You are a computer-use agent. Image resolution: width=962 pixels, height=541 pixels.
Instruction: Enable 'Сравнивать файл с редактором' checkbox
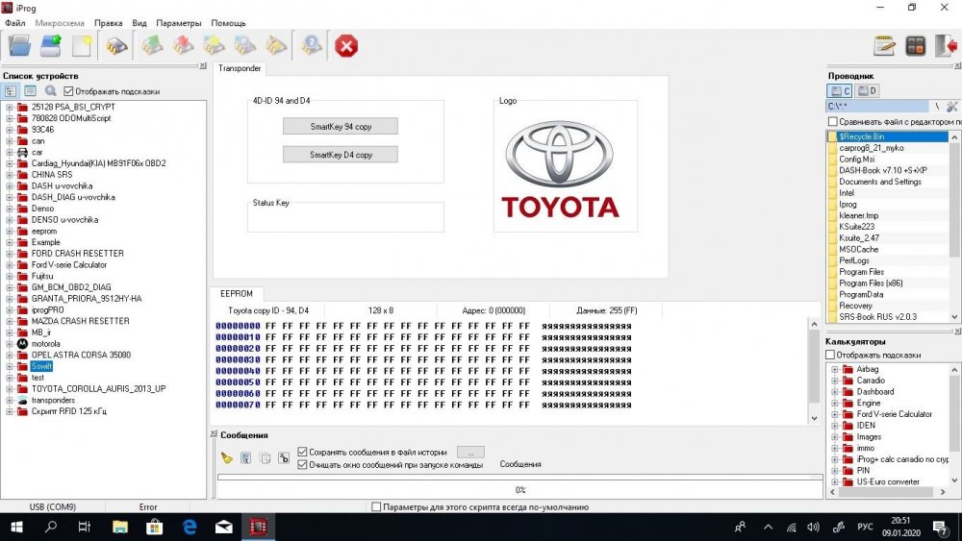tap(833, 122)
